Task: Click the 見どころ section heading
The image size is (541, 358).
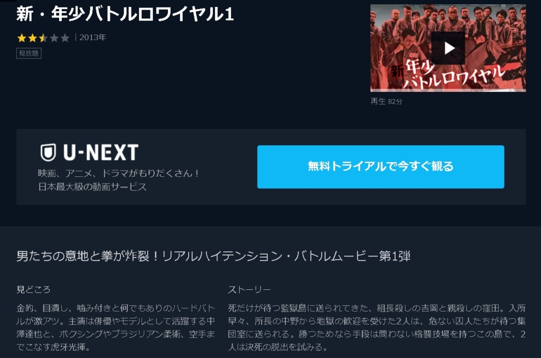Action: pyautogui.click(x=33, y=289)
